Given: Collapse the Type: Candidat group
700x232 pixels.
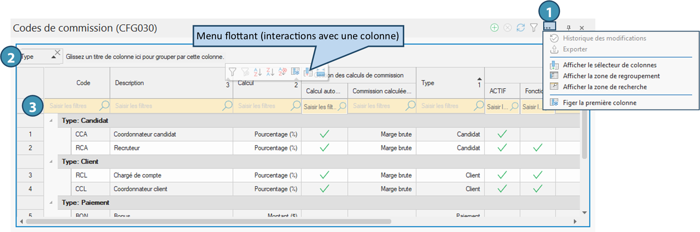Looking at the screenshot, I should (51, 120).
